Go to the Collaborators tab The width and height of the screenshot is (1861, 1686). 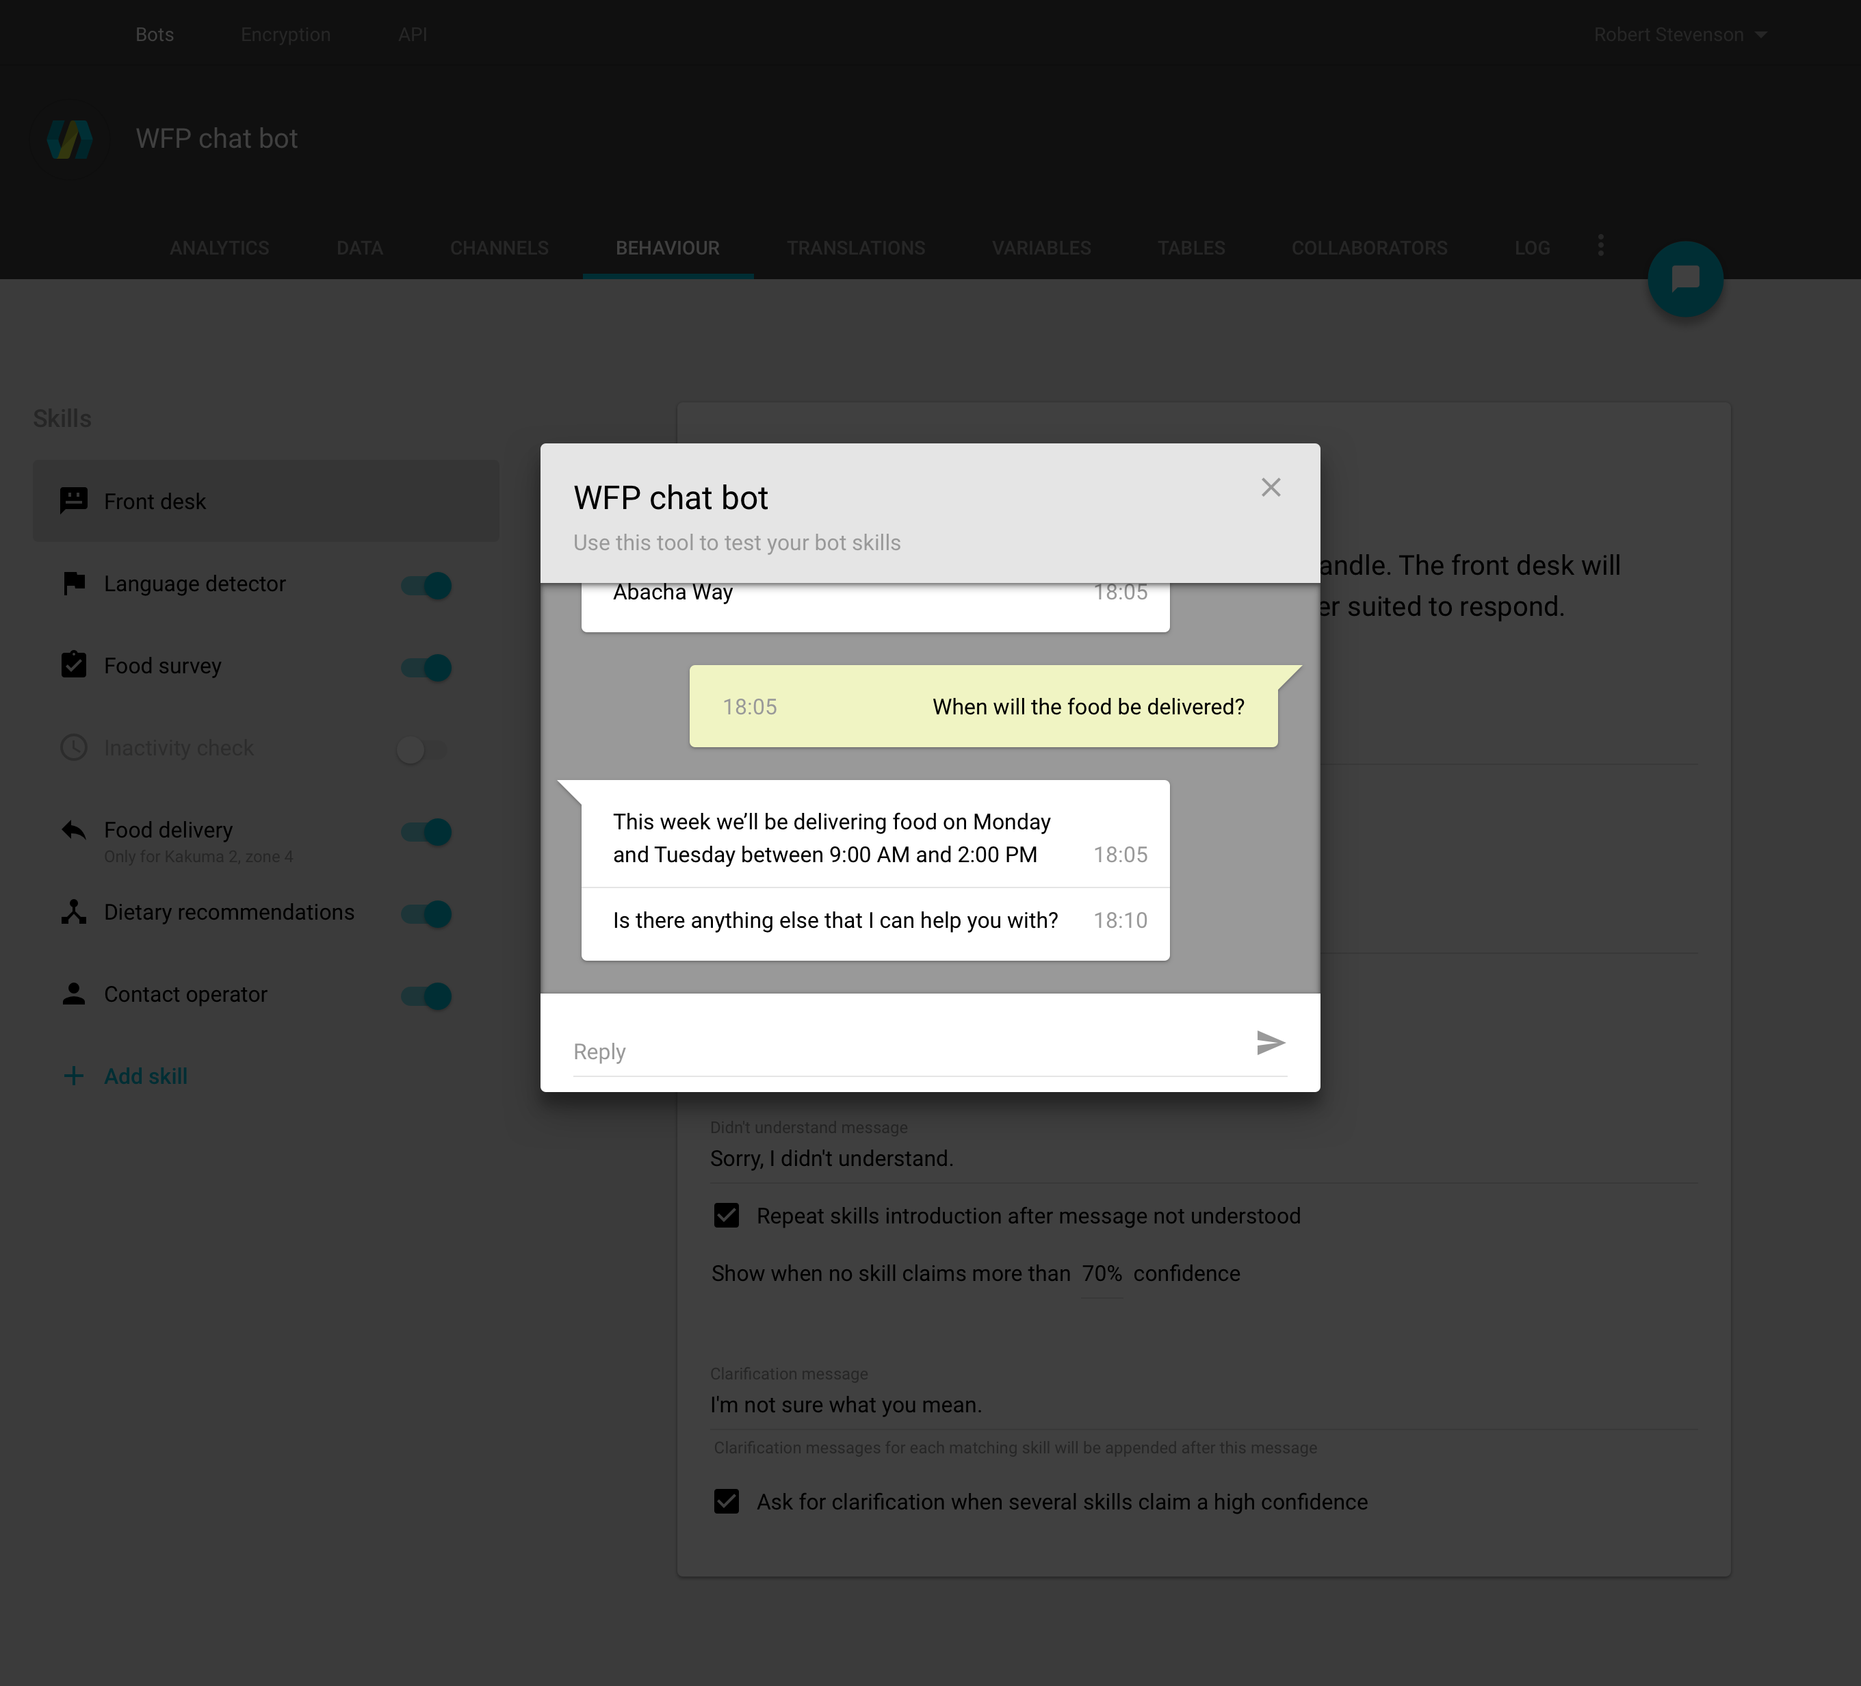1369,248
